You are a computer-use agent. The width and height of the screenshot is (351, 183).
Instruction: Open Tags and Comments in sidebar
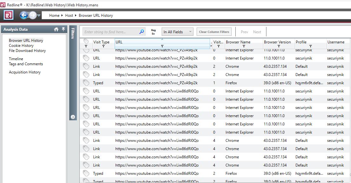coord(26,64)
